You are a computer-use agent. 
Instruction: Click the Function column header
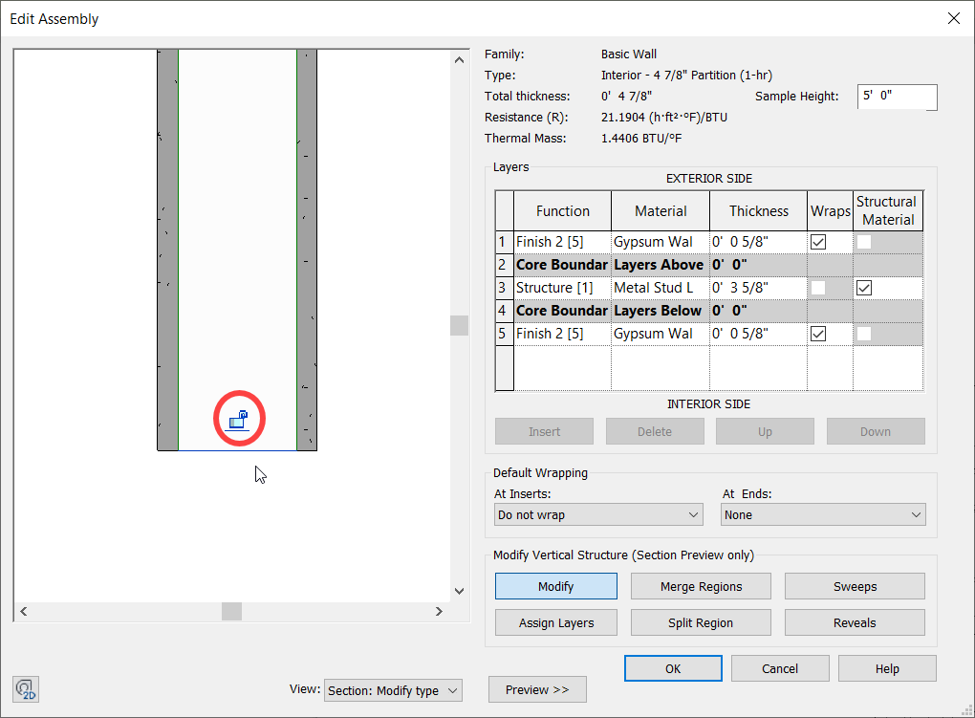562,211
